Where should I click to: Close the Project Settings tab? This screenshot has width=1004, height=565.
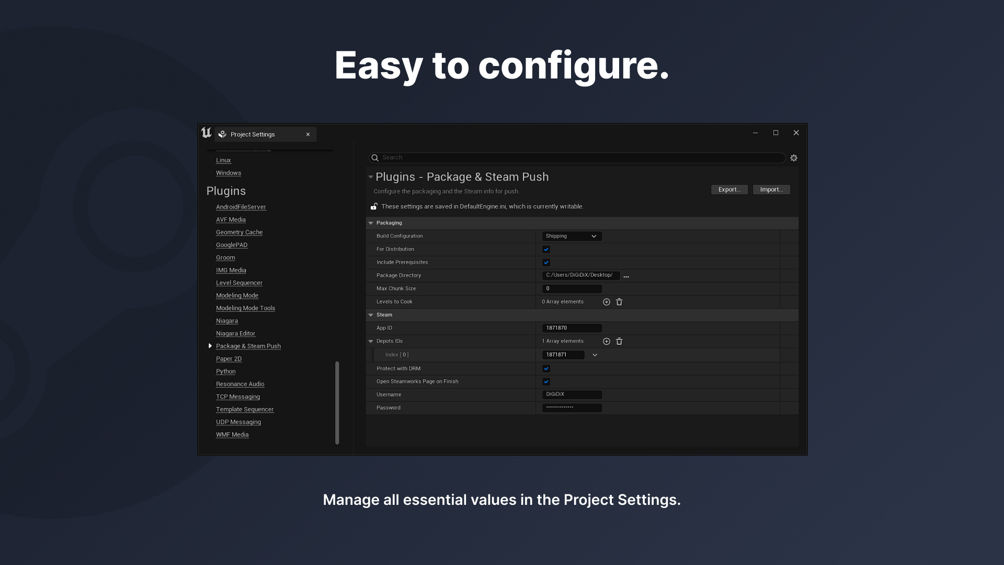(308, 134)
